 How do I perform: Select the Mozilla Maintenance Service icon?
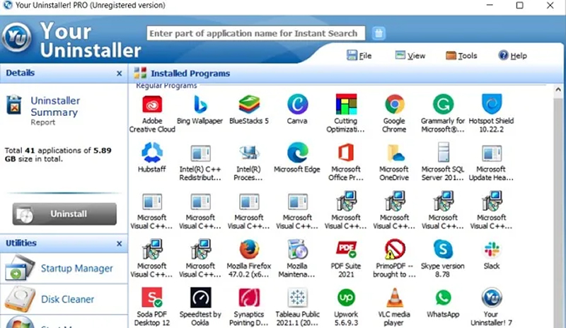pyautogui.click(x=297, y=250)
